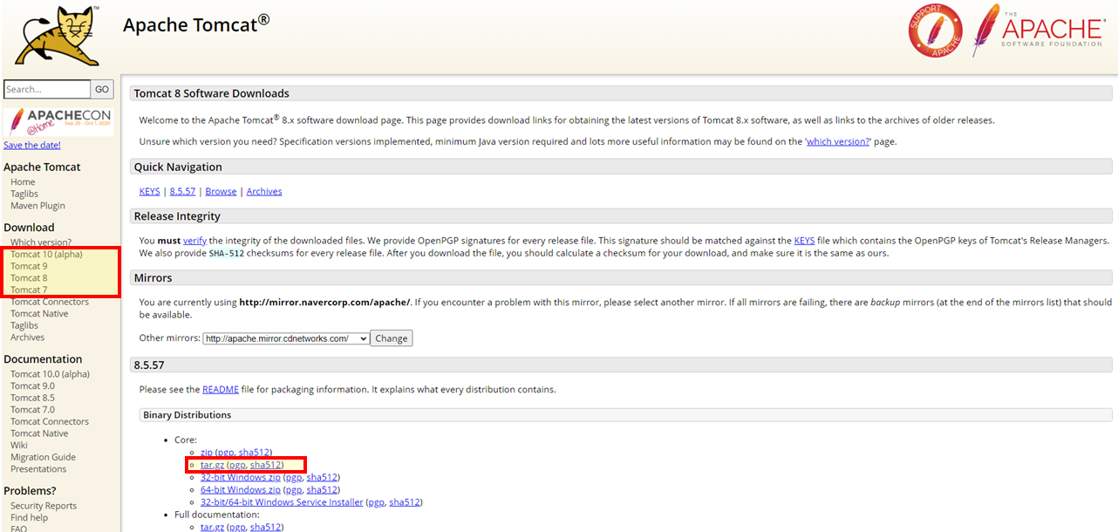
Task: Open Taglibs under Apache Tomcat section
Action: (24, 194)
